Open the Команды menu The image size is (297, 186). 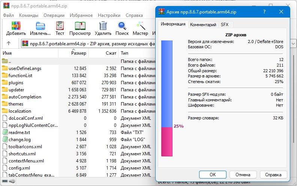(28, 15)
